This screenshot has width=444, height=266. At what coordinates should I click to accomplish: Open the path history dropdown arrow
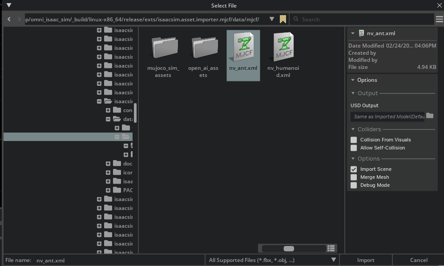point(272,19)
